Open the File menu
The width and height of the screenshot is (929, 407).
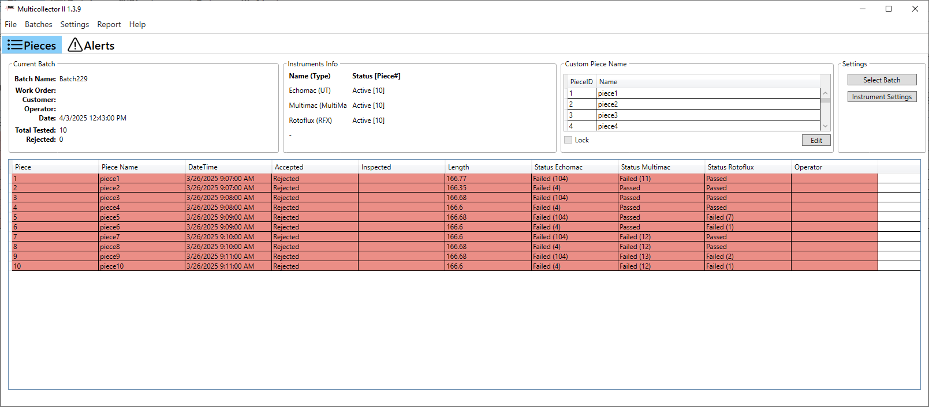coord(10,24)
